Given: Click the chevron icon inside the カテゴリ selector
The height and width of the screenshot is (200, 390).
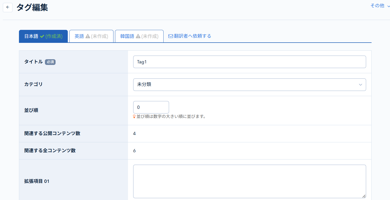Looking at the screenshot, I should (360, 84).
